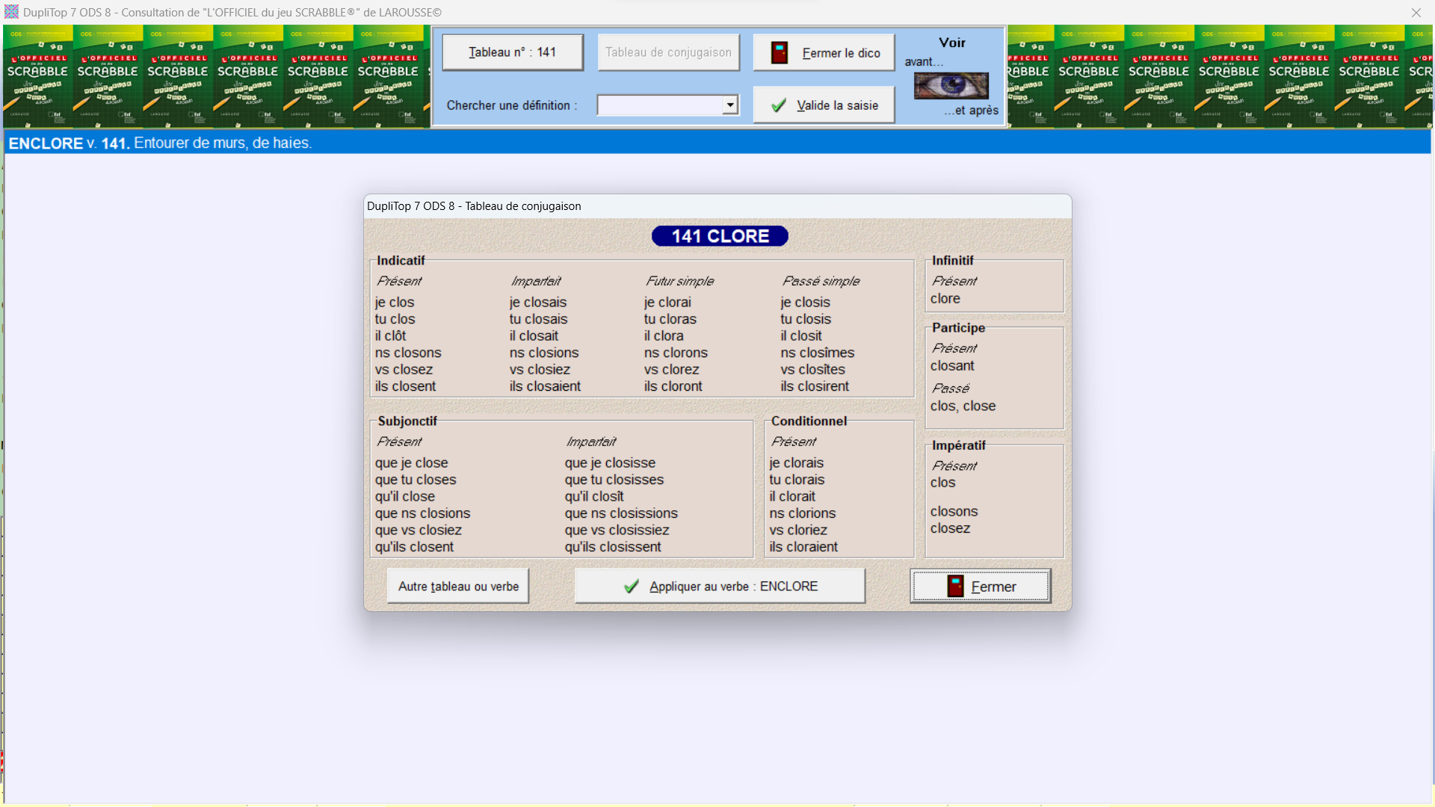The height and width of the screenshot is (807, 1435).
Task: Click inside the definition search combo box
Action: tap(659, 105)
